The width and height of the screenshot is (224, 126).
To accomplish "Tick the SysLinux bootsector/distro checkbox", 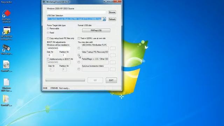I will [x=79, y=69].
